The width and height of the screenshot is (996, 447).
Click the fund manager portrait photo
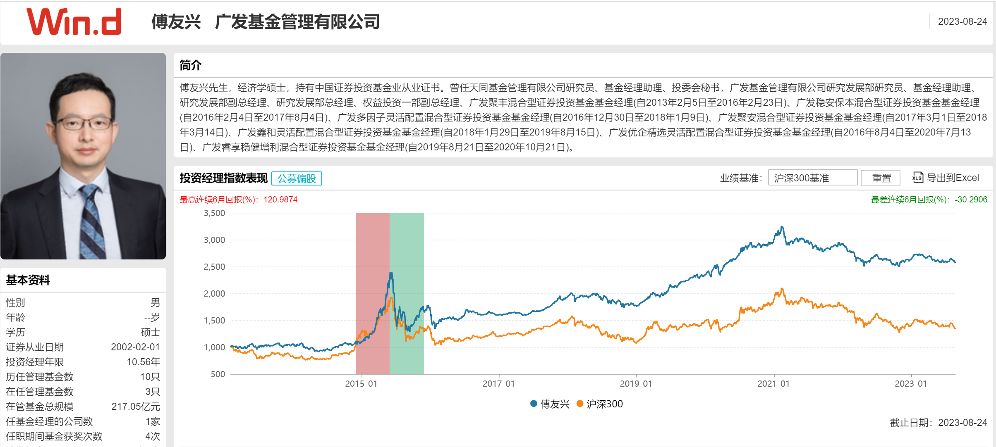pyautogui.click(x=83, y=156)
